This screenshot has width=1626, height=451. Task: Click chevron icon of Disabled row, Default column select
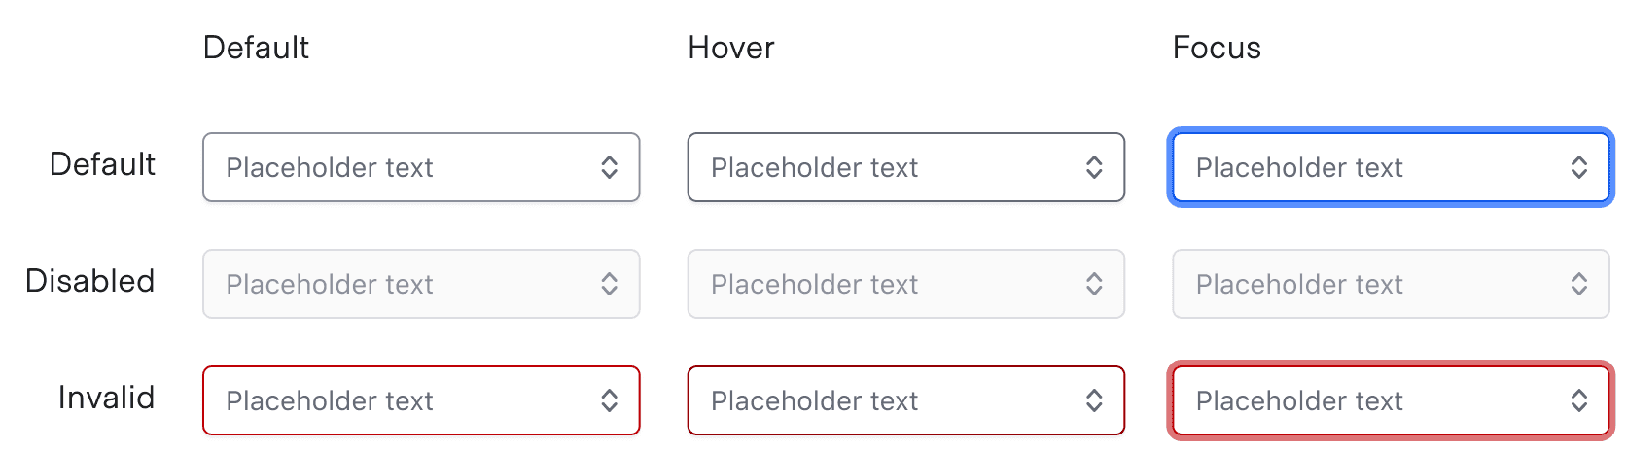tap(609, 284)
